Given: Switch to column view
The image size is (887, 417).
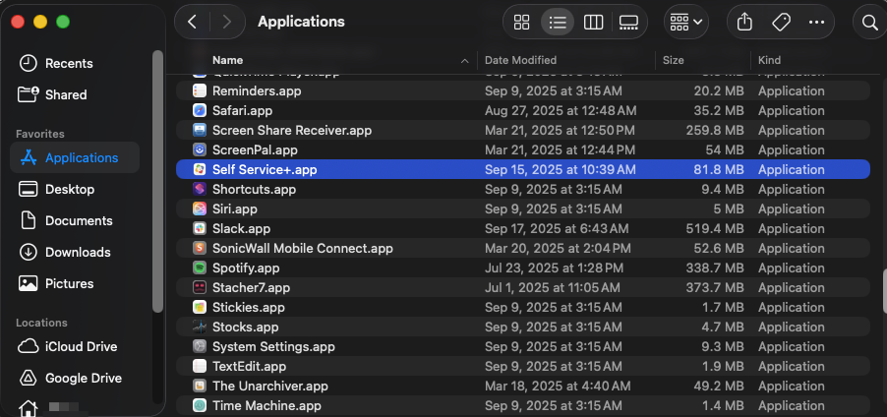Looking at the screenshot, I should (x=593, y=22).
